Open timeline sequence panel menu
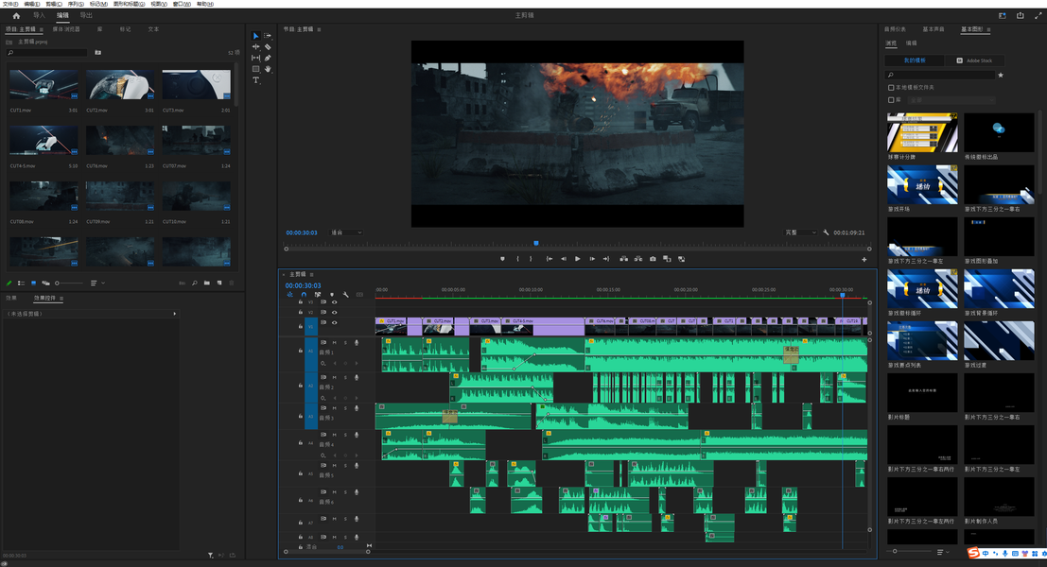 312,274
